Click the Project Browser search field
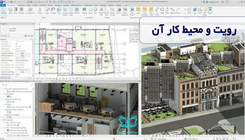This screenshot has height=140, width=245. (17, 85)
